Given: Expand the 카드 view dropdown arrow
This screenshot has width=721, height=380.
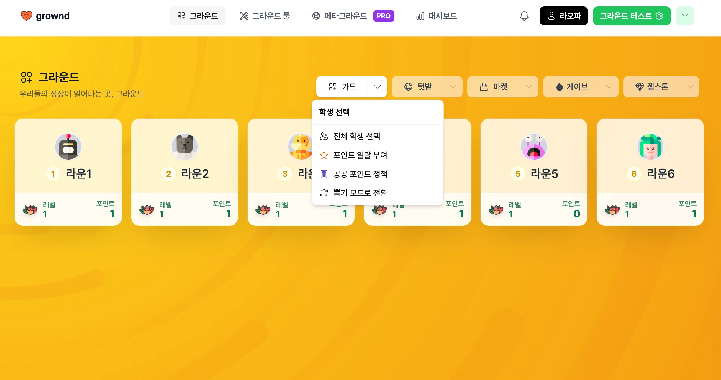Looking at the screenshot, I should (377, 87).
